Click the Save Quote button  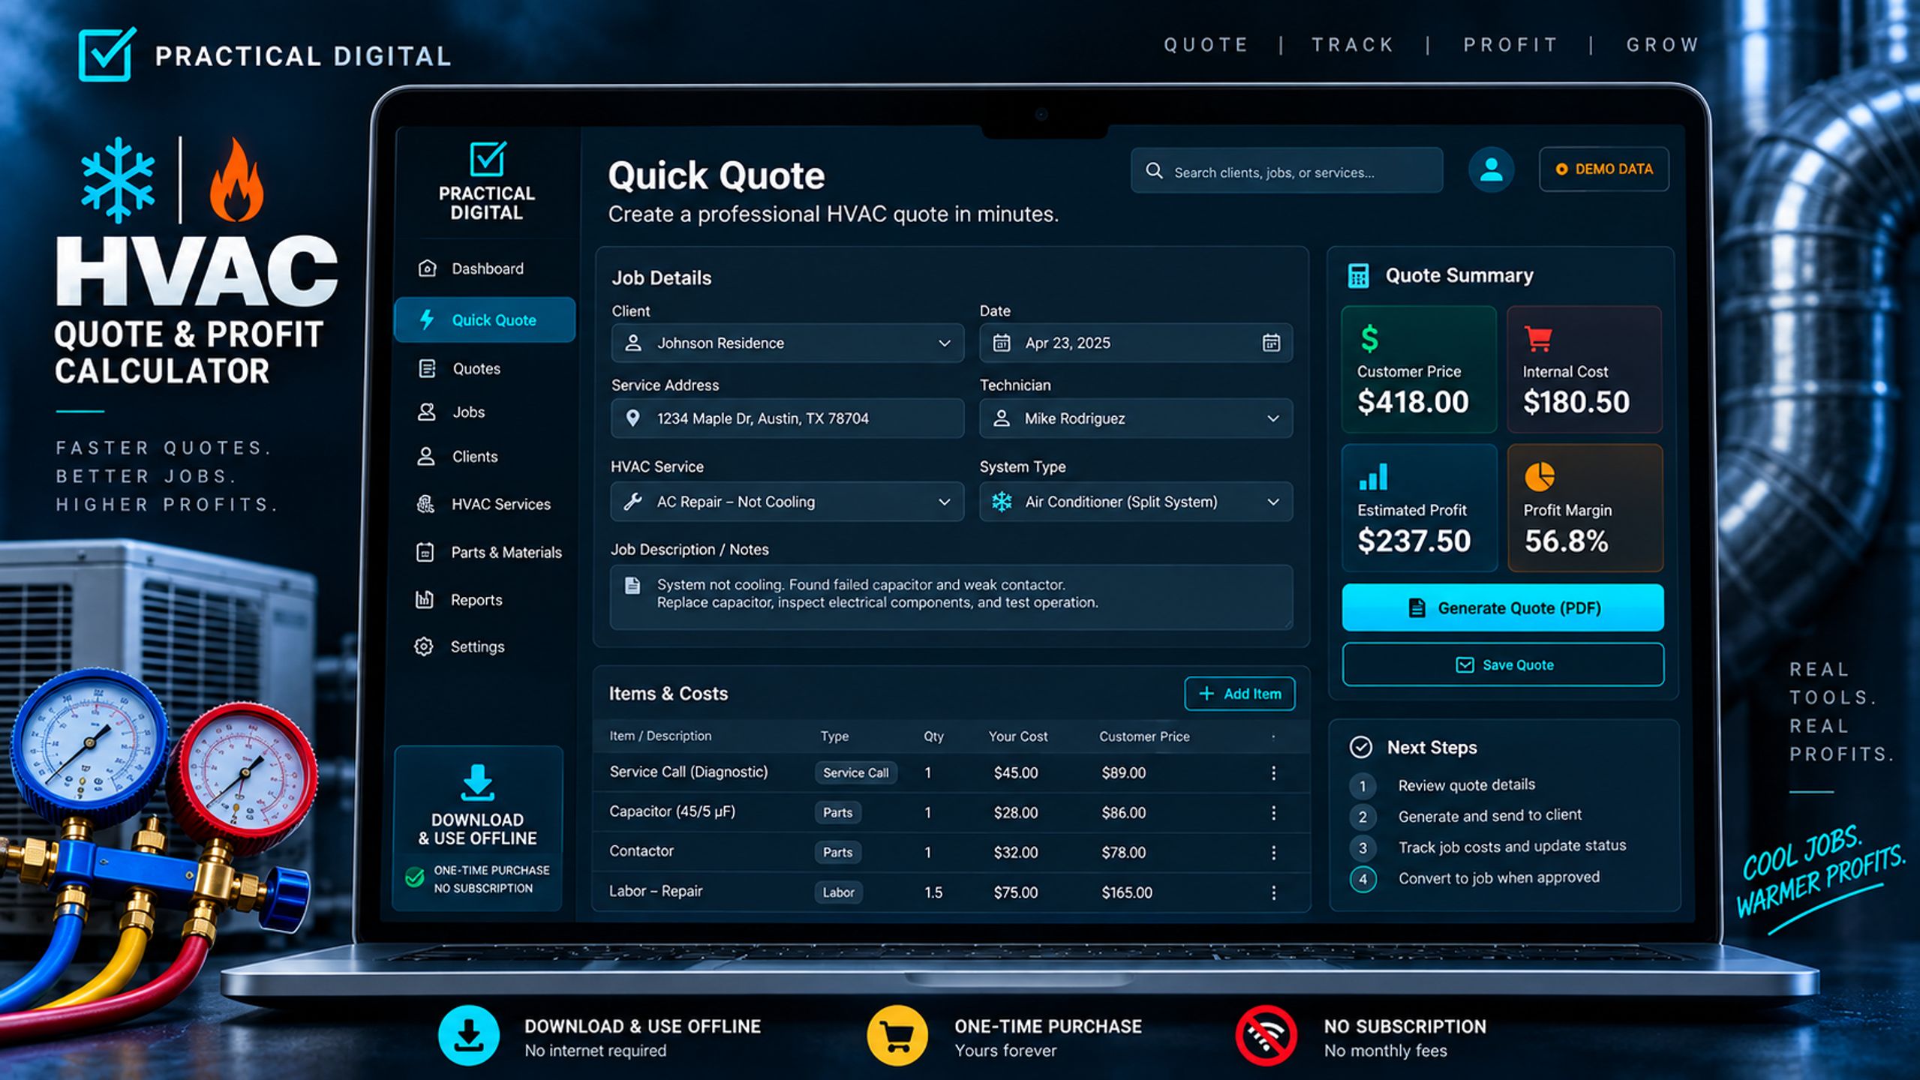pos(1503,664)
